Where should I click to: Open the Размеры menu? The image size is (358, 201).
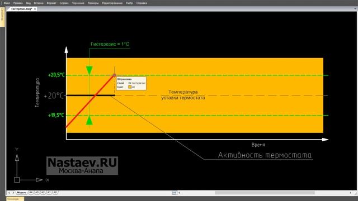[93, 3]
